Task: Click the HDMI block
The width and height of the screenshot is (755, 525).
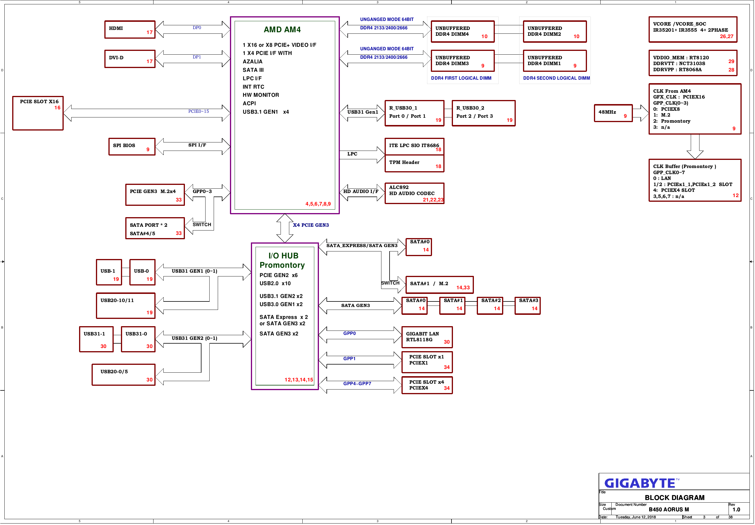Action: [130, 30]
